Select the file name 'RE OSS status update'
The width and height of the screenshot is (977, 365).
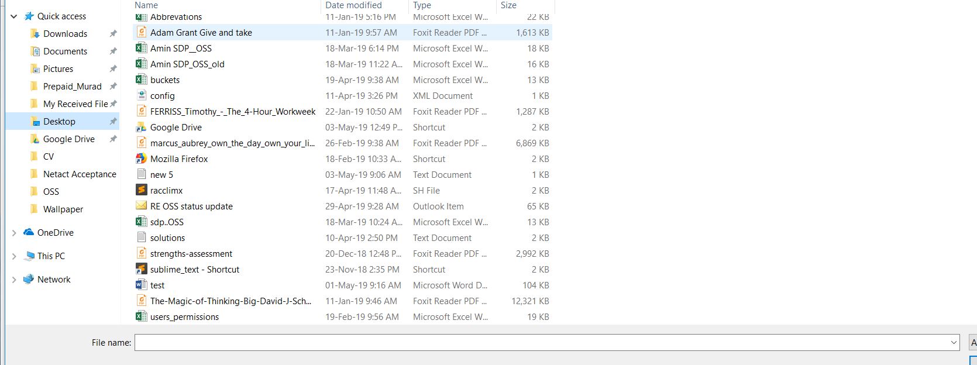point(191,206)
